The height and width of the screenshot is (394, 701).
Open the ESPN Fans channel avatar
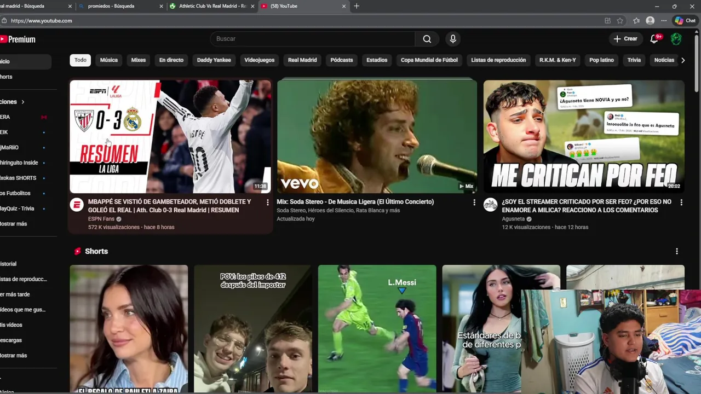point(77,205)
